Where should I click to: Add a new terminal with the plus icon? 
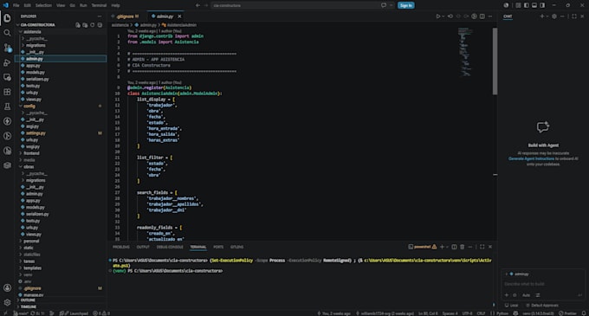click(442, 247)
